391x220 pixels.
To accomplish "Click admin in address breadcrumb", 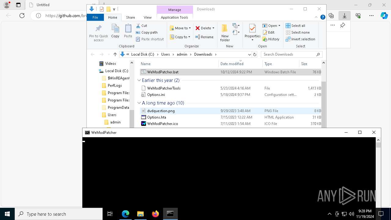I will pyautogui.click(x=182, y=54).
